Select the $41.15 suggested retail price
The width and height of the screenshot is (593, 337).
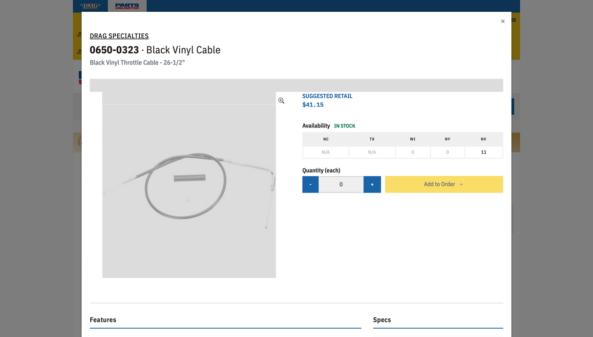point(313,105)
